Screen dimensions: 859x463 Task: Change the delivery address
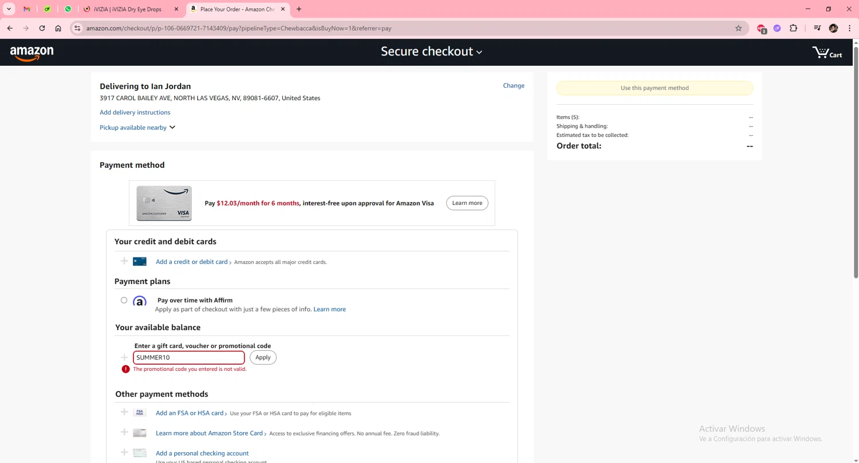(x=514, y=85)
